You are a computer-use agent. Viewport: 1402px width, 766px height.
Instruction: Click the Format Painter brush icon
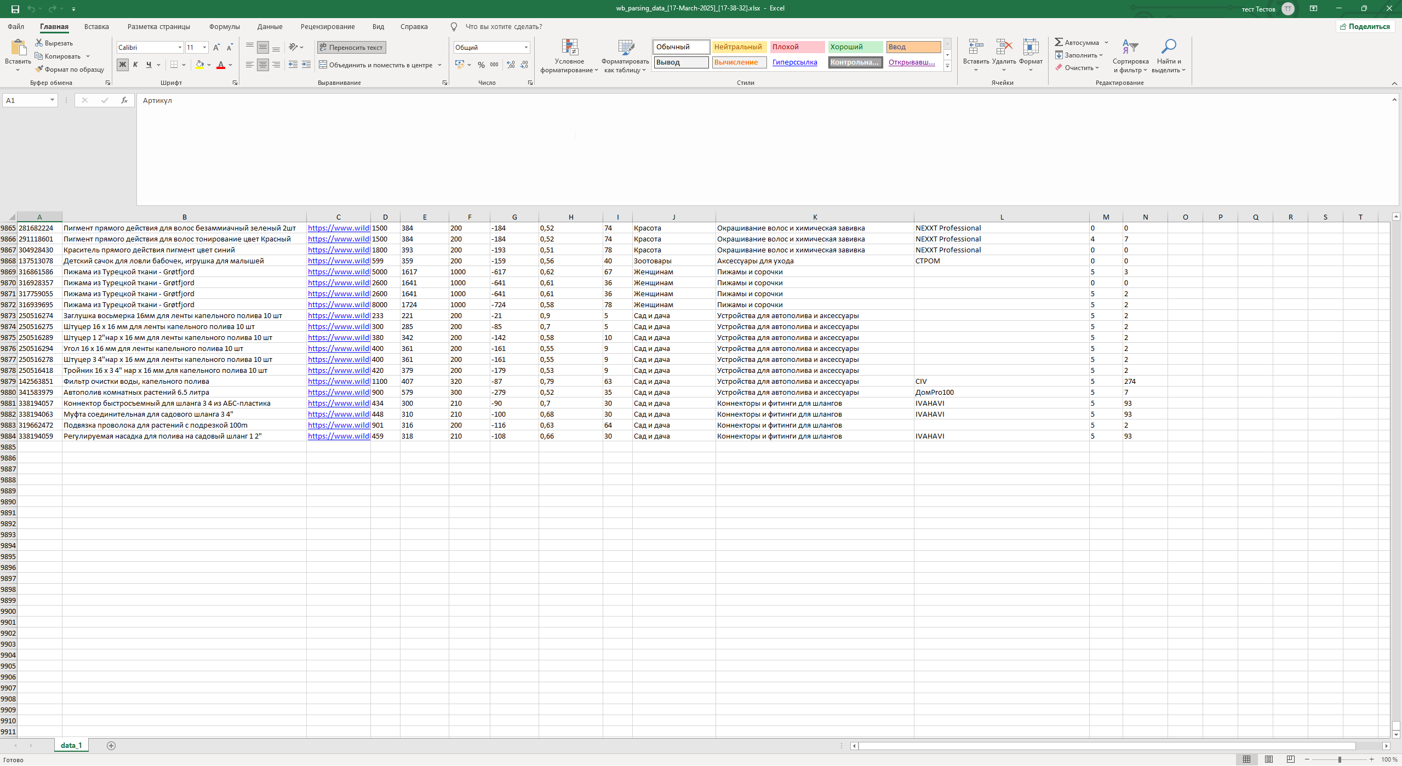(39, 70)
